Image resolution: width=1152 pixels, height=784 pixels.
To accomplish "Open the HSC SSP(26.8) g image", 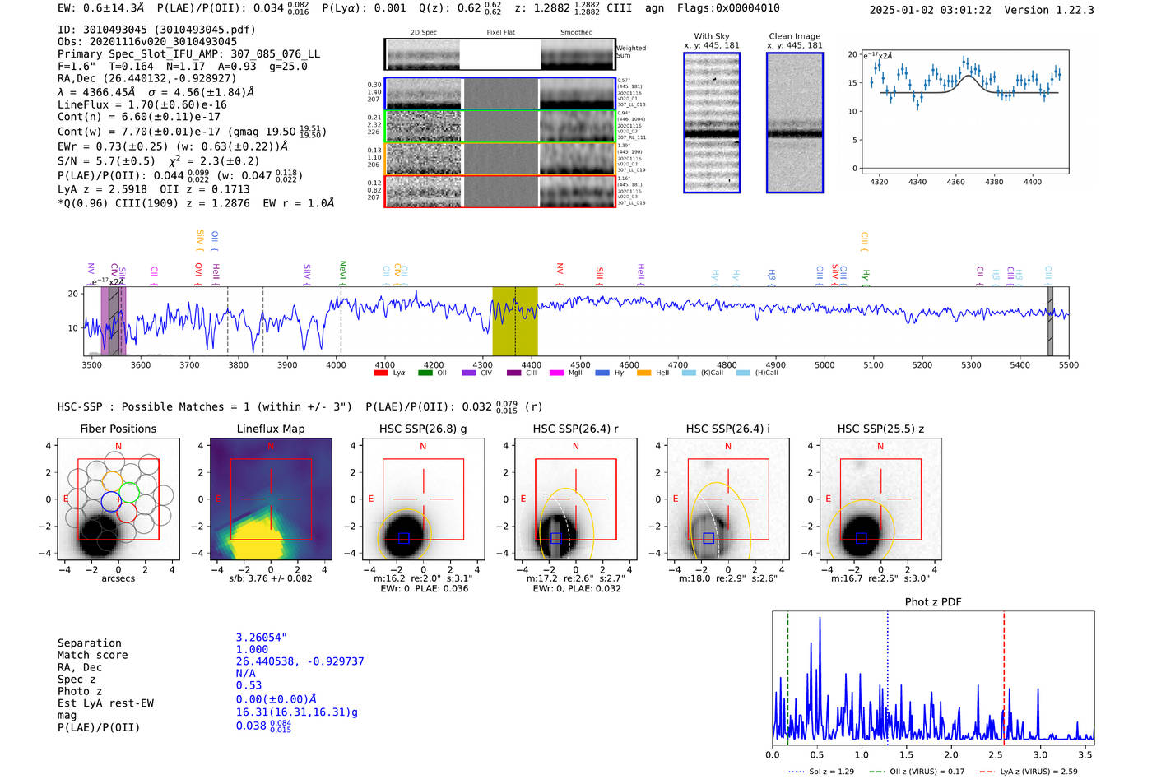I will [423, 499].
